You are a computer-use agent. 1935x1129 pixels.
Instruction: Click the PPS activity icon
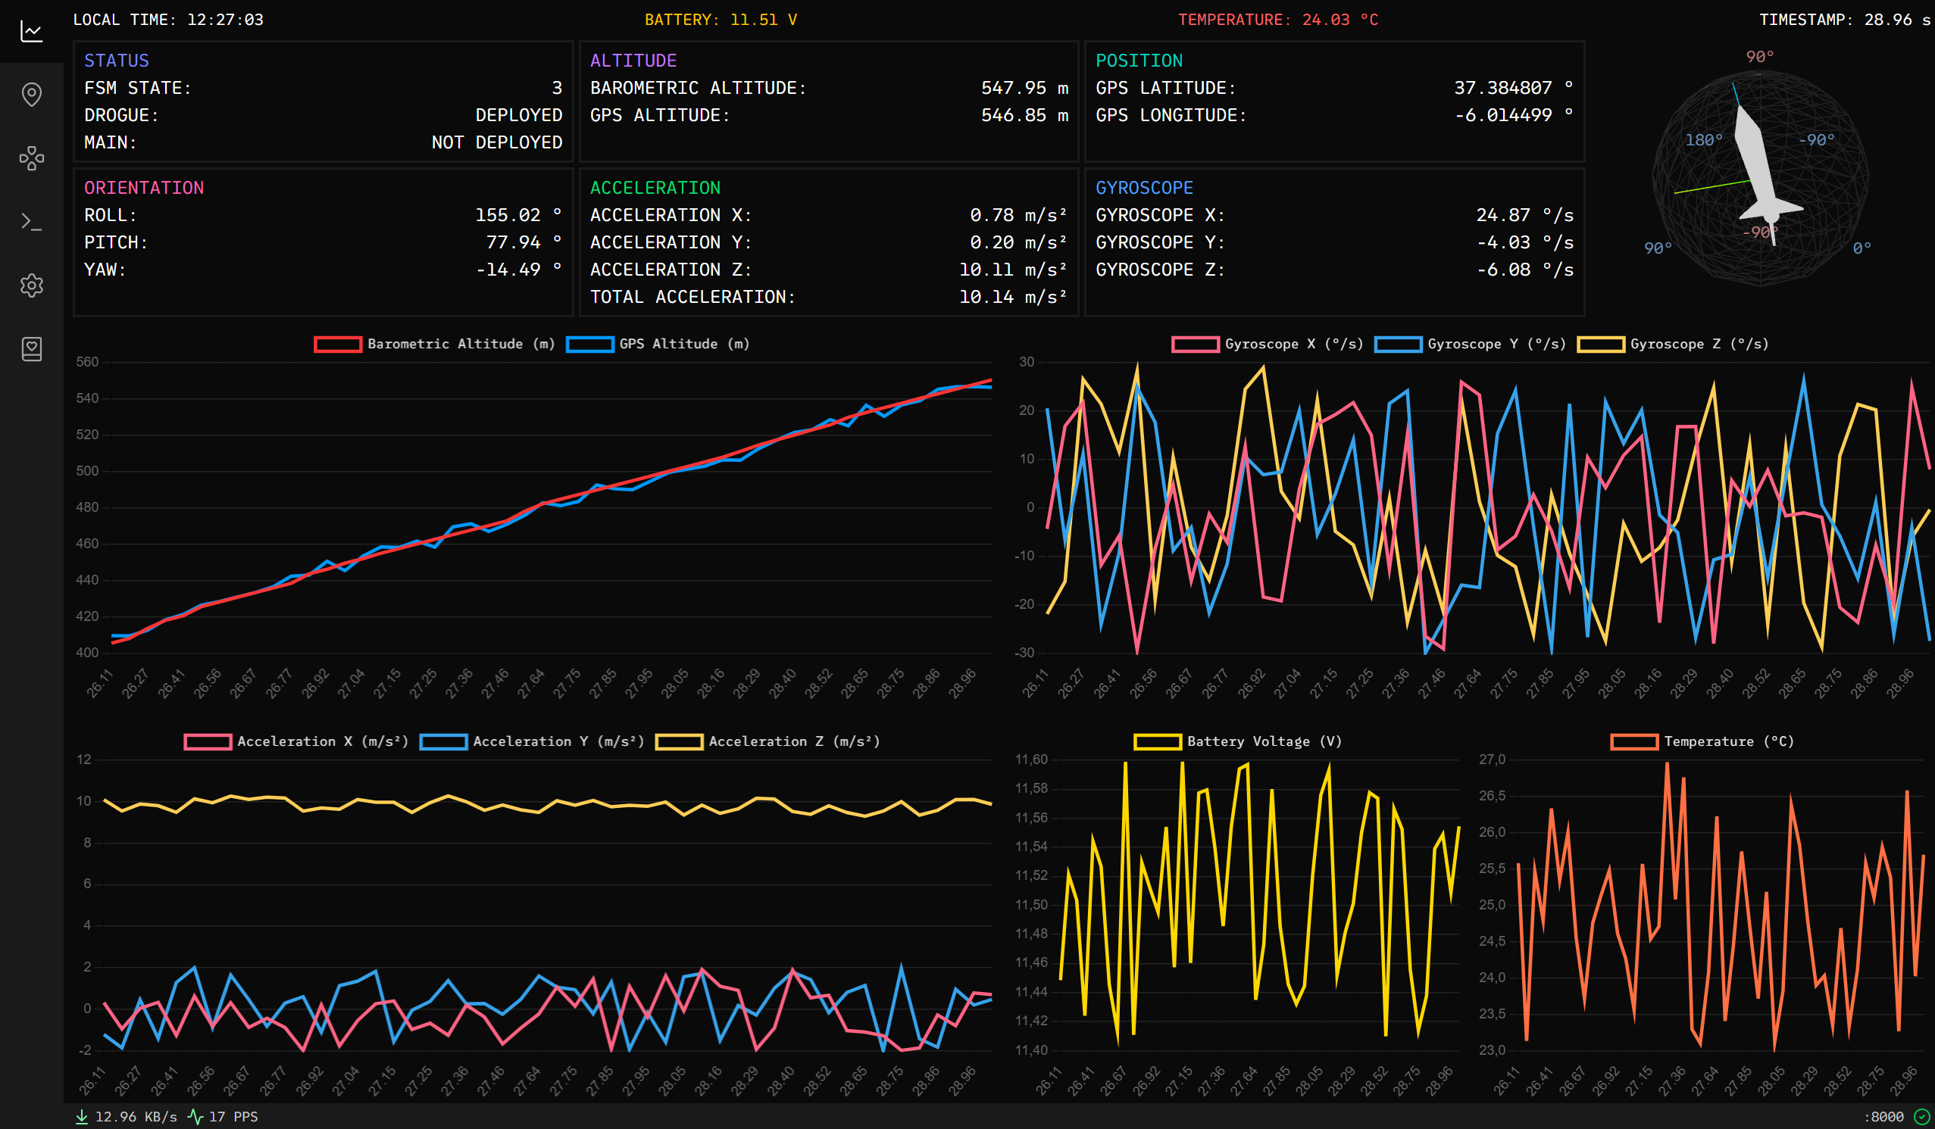pos(194,1117)
